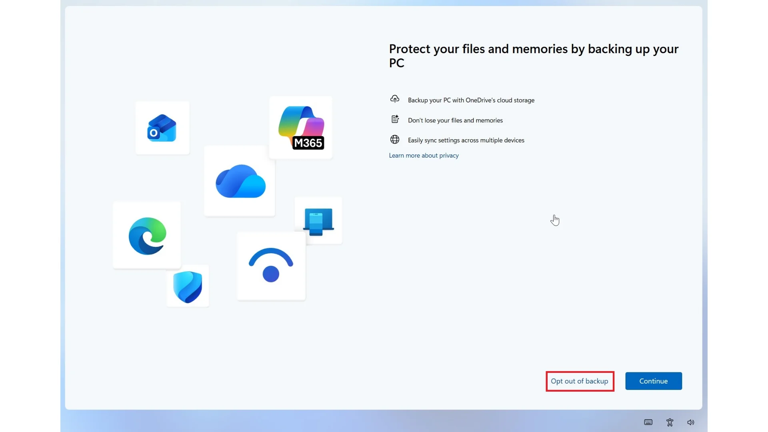Click the Continue button

(654, 381)
